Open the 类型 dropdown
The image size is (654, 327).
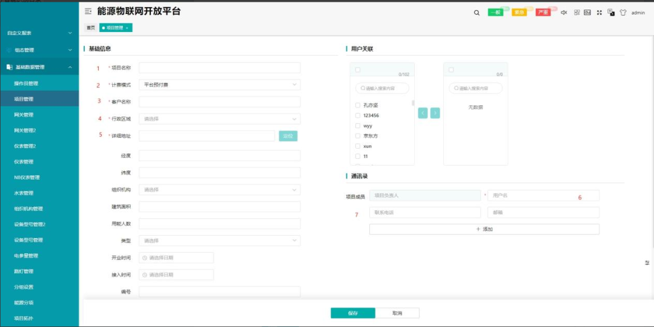219,241
